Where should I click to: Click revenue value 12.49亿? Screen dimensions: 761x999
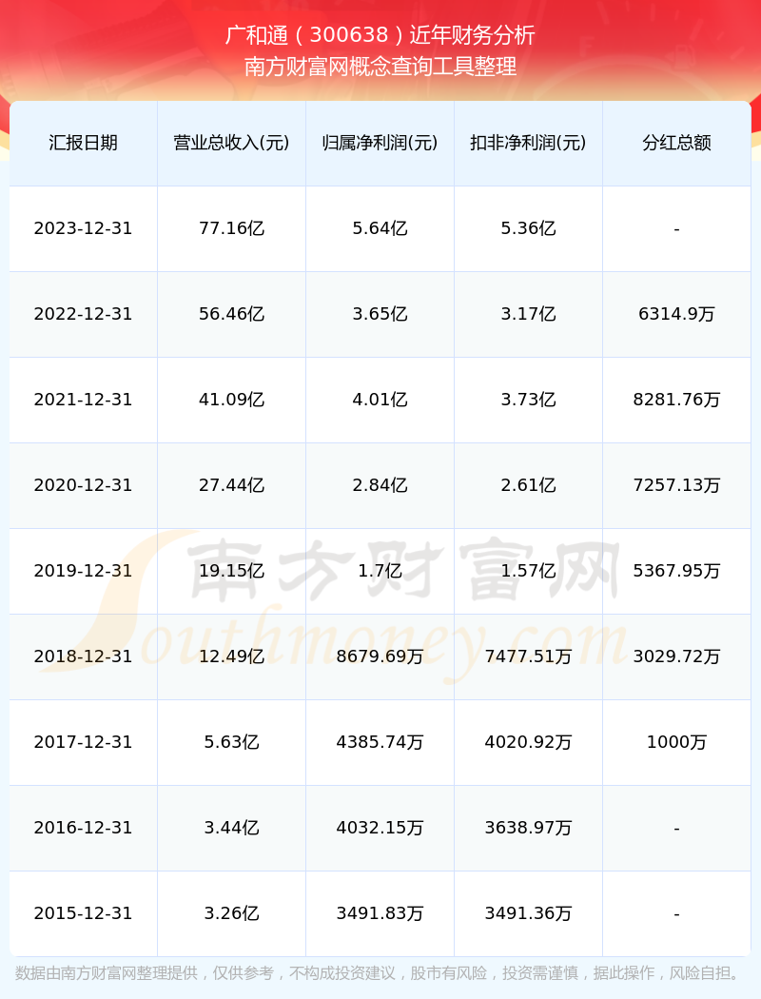click(232, 656)
